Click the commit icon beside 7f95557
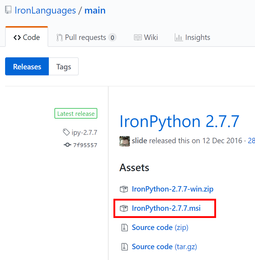The width and height of the screenshot is (255, 260). coord(67,145)
